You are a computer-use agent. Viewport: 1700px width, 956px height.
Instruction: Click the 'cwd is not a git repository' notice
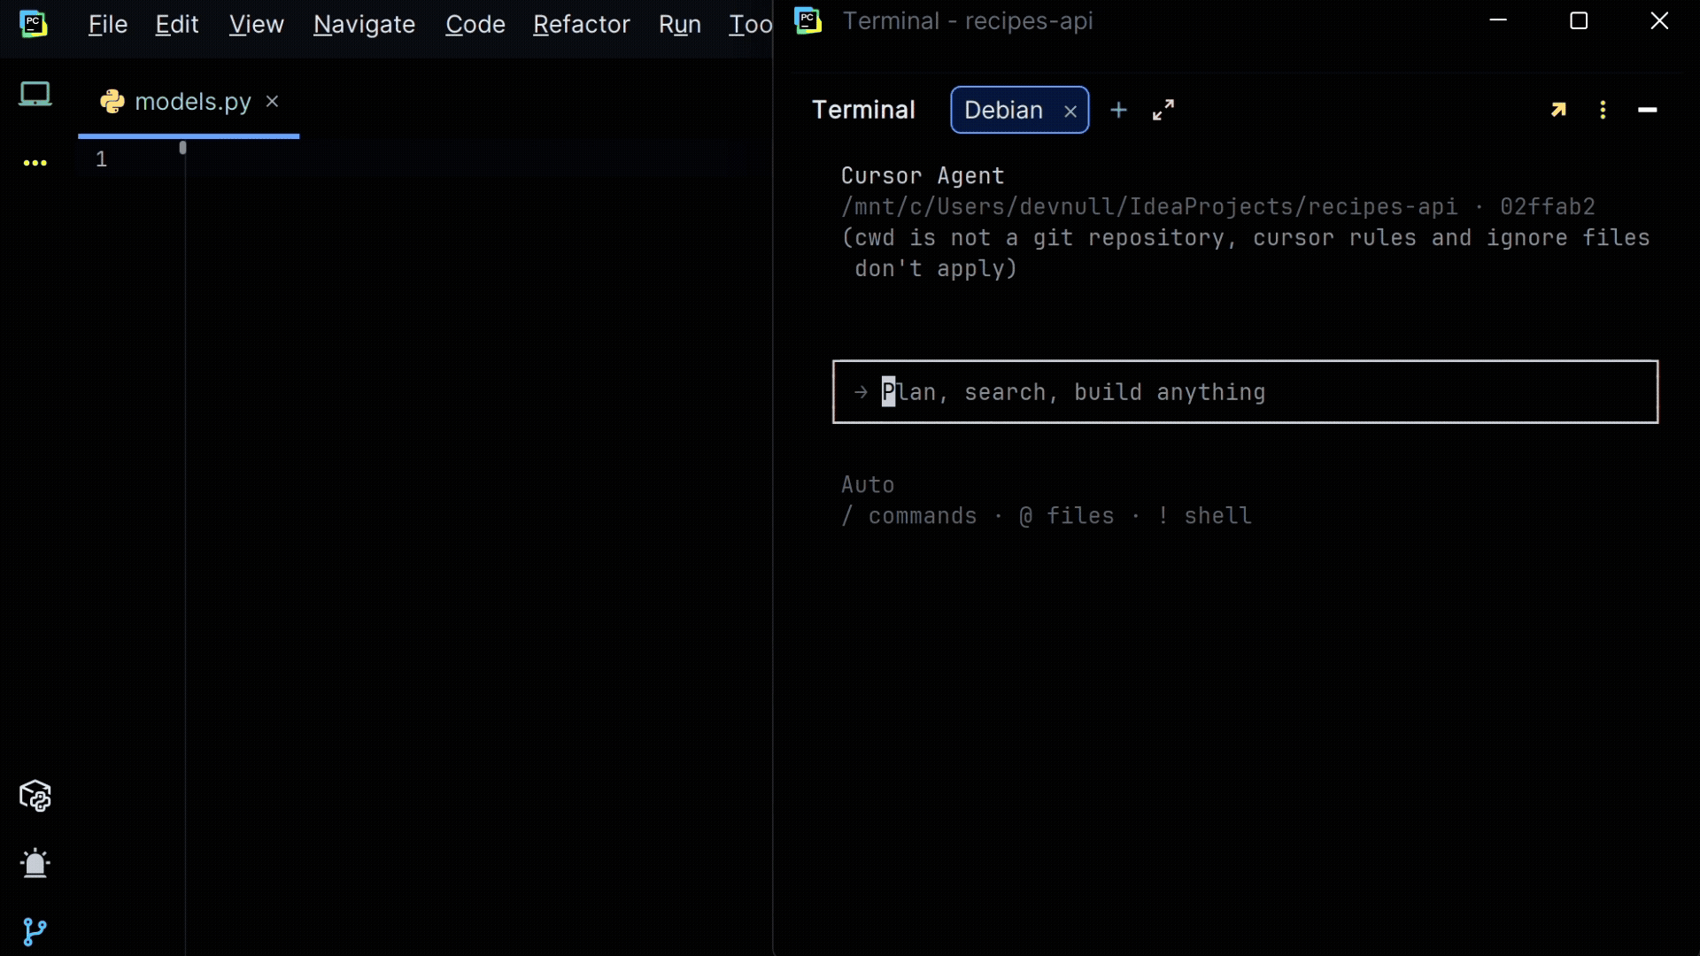click(1246, 253)
